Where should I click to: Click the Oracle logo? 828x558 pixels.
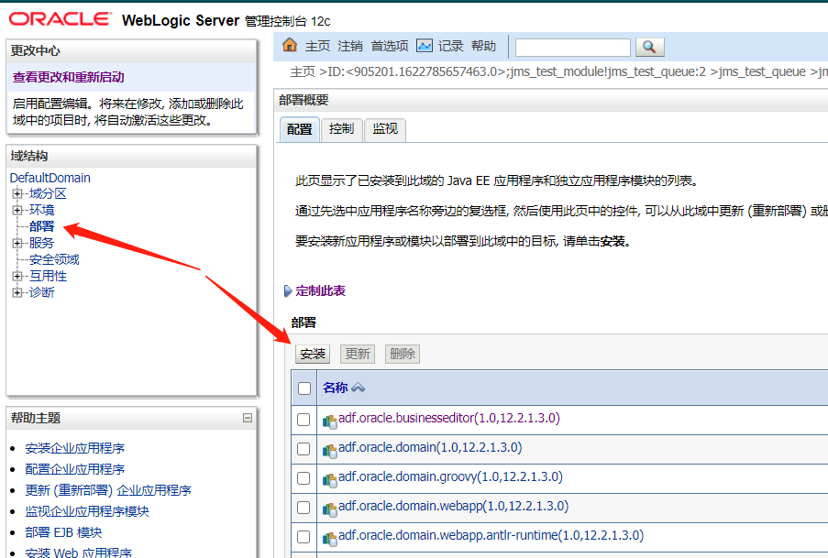pos(61,19)
